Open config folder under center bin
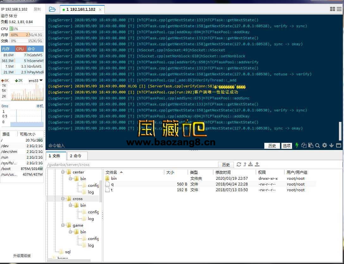This screenshot has width=344, height=264. pos(93,185)
